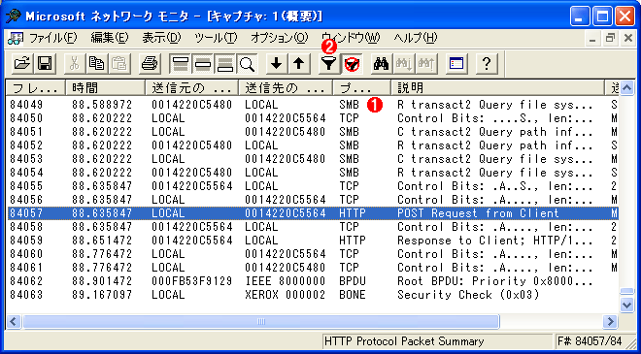This screenshot has height=354, width=641.
Task: Go to previous frame up arrow
Action: click(299, 64)
